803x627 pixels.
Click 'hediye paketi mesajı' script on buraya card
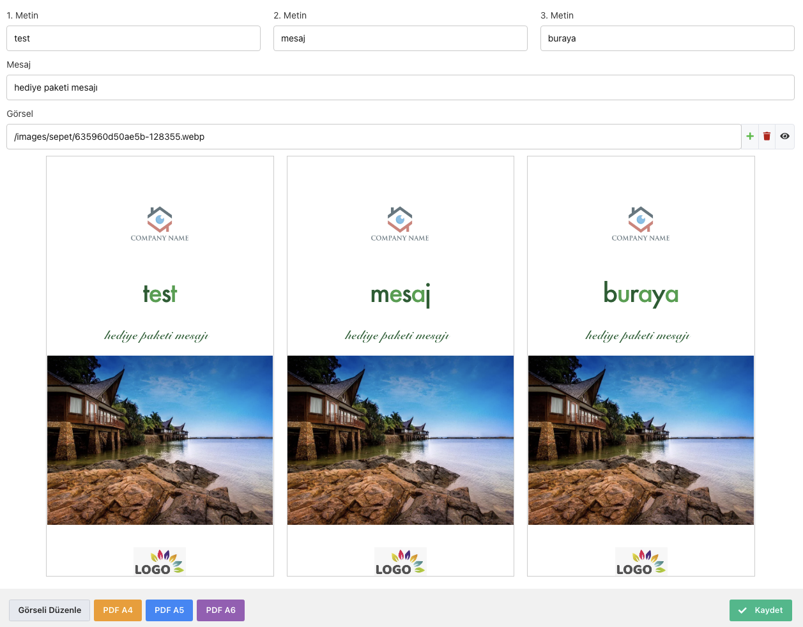638,336
